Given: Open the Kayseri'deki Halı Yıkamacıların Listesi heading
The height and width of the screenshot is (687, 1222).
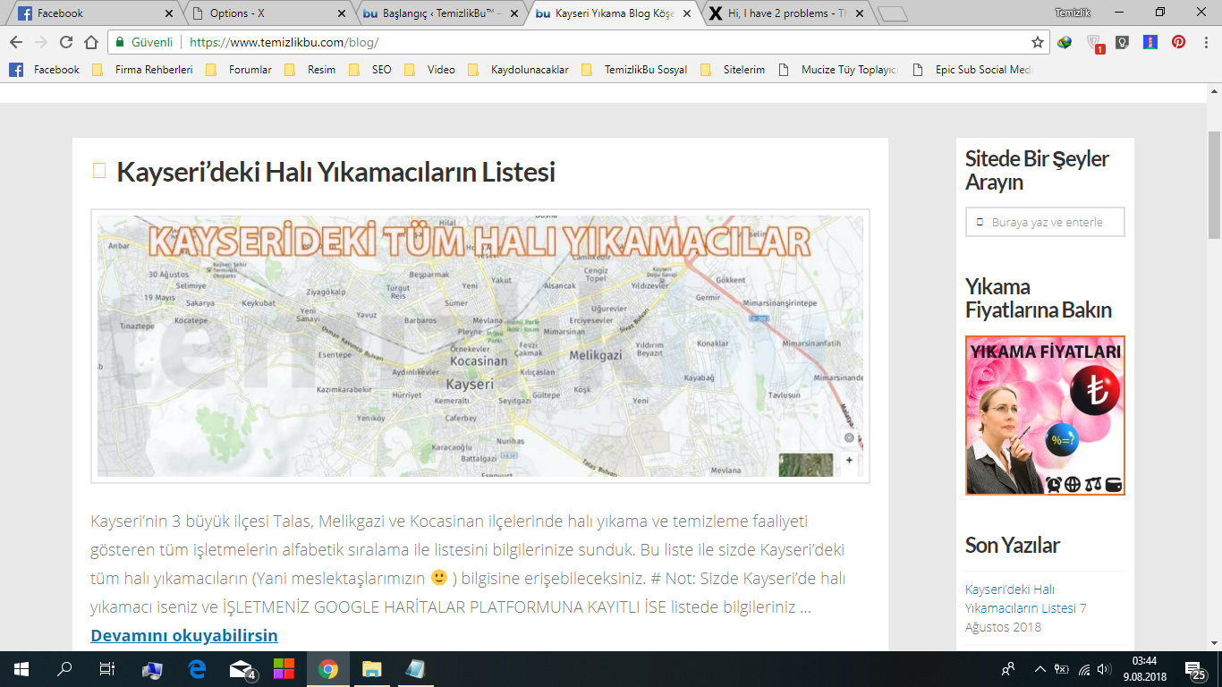Looking at the screenshot, I should (x=335, y=172).
